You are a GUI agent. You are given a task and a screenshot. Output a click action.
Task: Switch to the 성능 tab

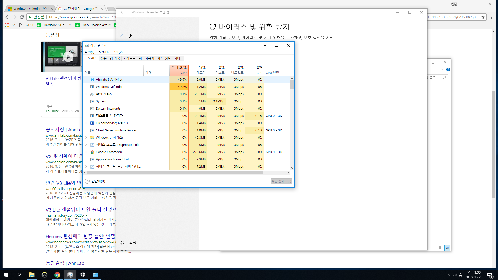103,58
